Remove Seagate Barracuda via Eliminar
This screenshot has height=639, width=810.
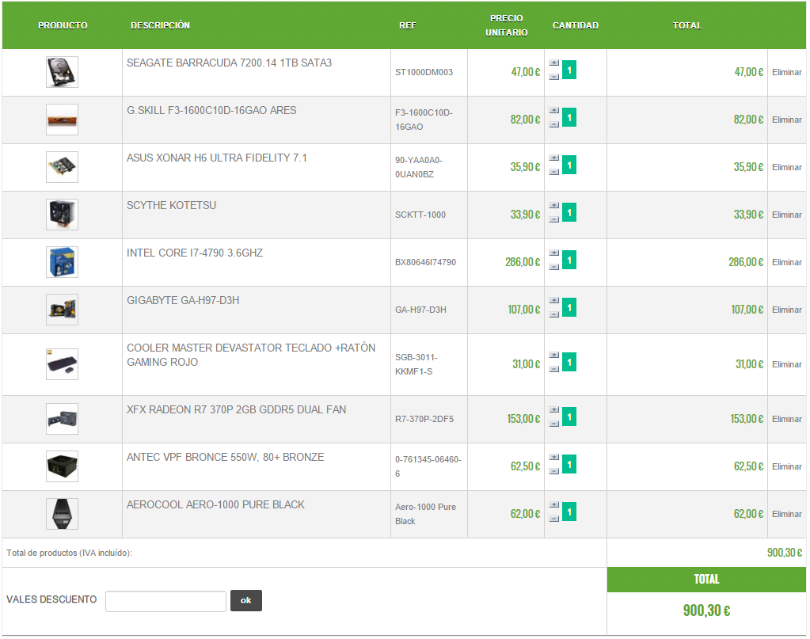coord(787,72)
